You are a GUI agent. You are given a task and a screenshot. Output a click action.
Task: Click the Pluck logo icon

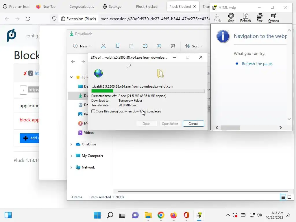click(12, 35)
